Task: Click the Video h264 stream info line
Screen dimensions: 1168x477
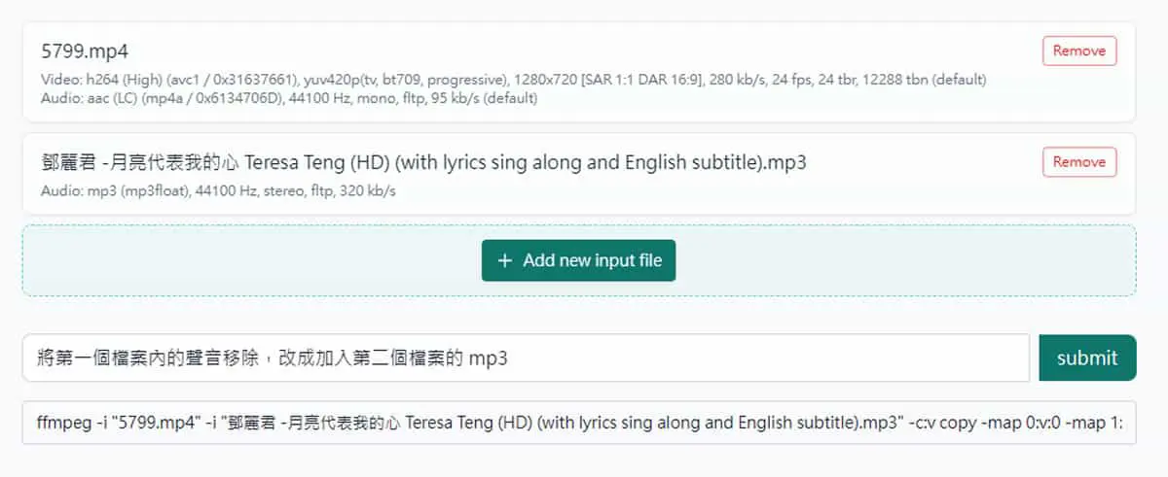Action: click(x=514, y=80)
